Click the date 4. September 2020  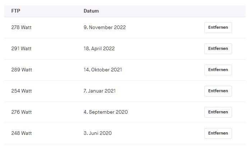click(x=106, y=112)
